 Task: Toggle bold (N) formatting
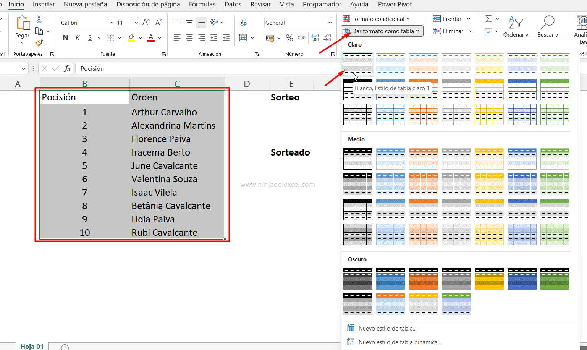tap(65, 37)
